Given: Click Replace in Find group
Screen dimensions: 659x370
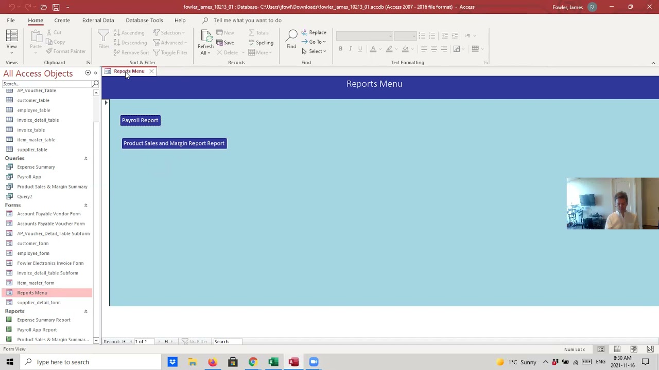Looking at the screenshot, I should pos(314,32).
